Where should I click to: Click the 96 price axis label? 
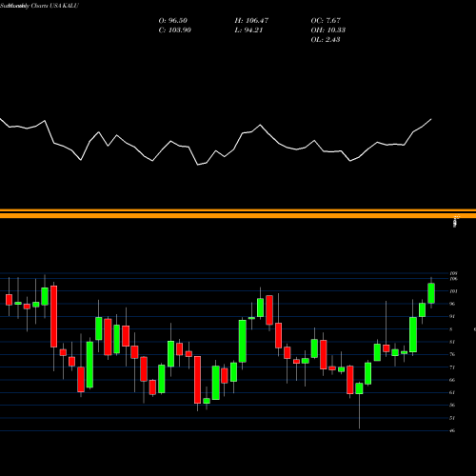pos(453,304)
